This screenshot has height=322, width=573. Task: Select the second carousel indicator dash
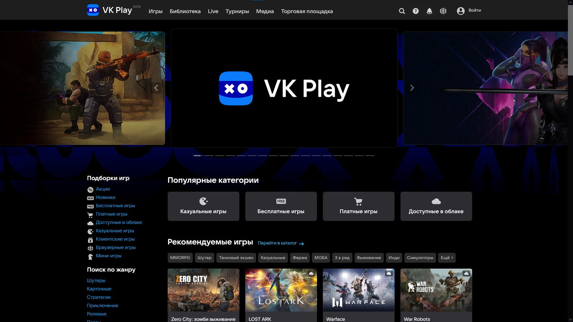tap(209, 156)
